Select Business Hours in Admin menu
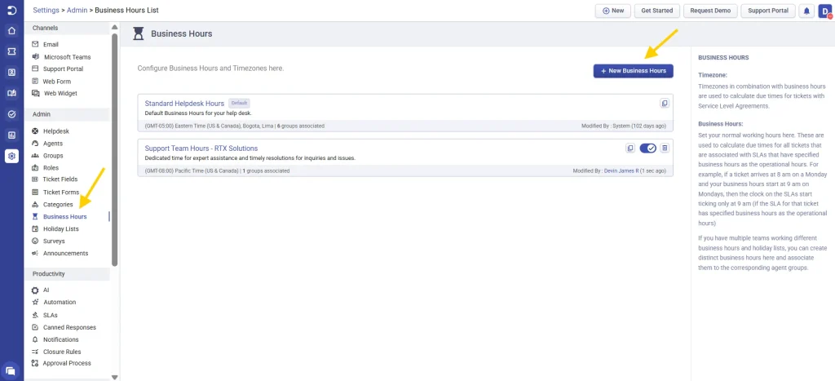The image size is (835, 381). (x=64, y=217)
